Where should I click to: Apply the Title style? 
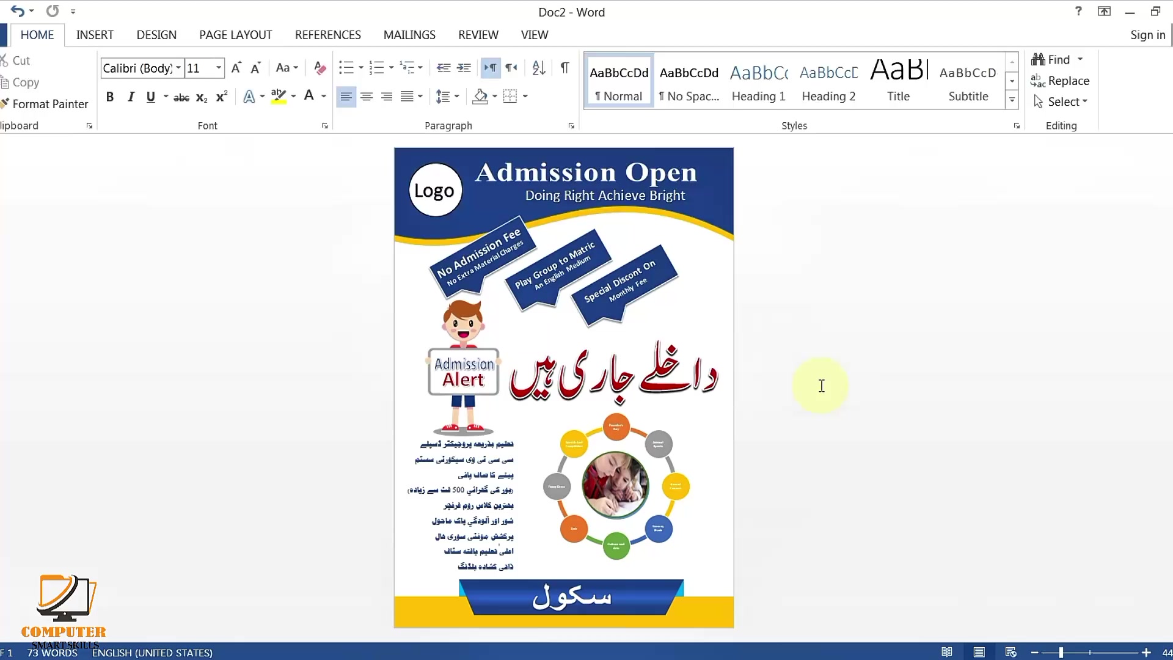coord(899,81)
